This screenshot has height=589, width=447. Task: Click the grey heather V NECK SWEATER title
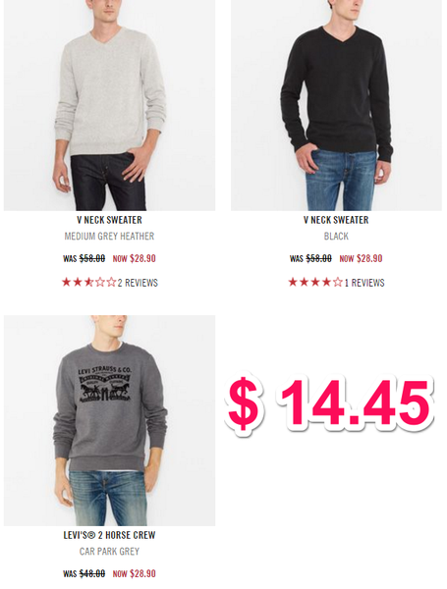tap(109, 220)
